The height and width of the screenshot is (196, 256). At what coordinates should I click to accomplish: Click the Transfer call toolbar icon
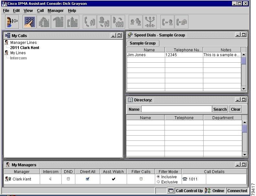pos(90,22)
